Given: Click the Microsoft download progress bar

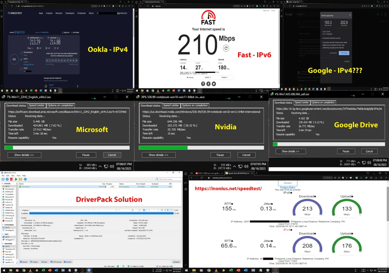Looking at the screenshot, I should point(67,147).
